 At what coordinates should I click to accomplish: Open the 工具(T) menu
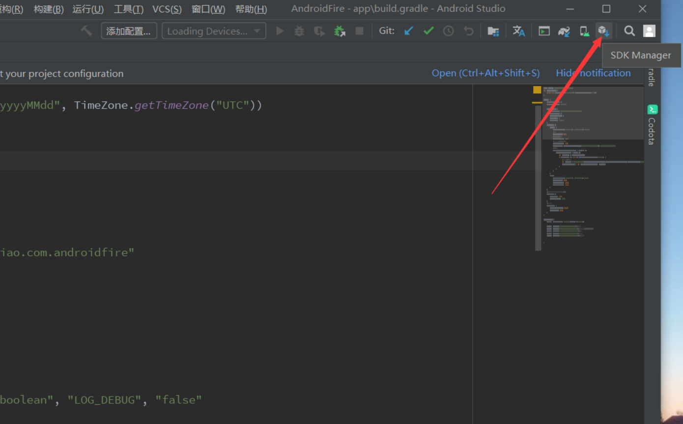tap(129, 9)
